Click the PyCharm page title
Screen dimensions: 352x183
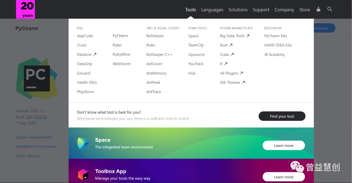pos(27,28)
